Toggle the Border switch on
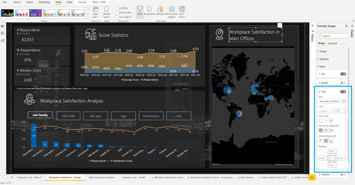 coord(343,83)
